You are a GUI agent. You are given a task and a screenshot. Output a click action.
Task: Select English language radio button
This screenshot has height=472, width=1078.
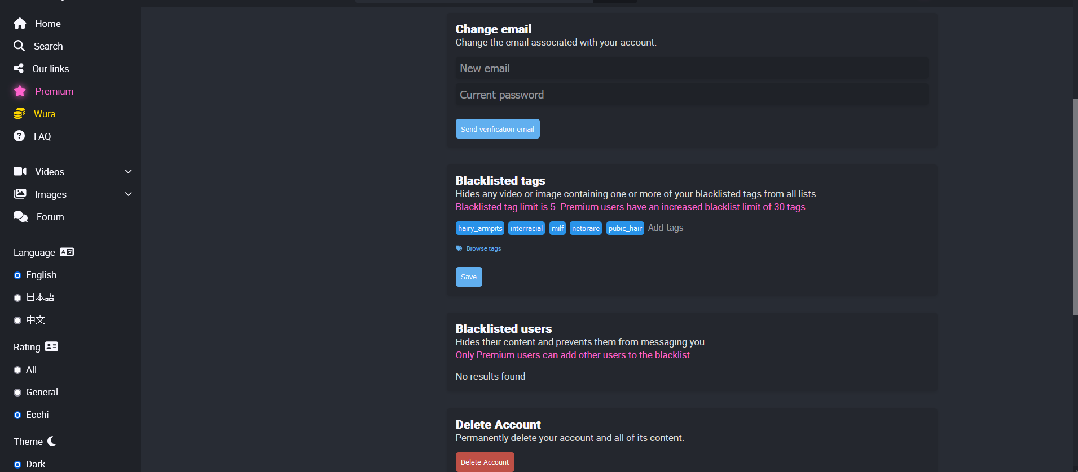[x=17, y=275]
